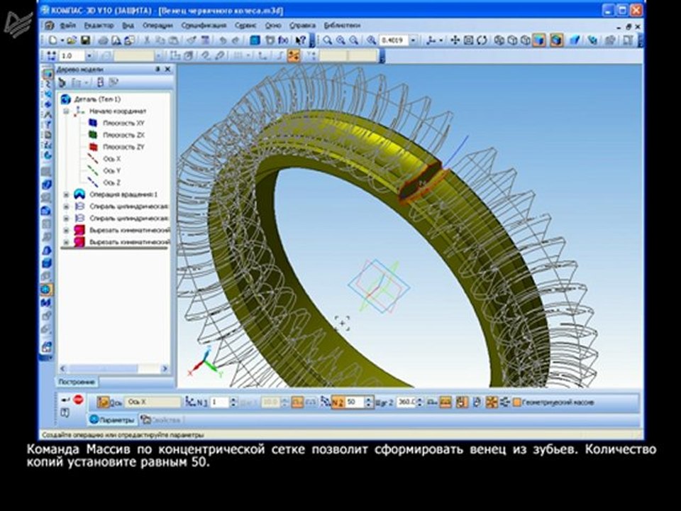
Task: Toggle the orange step mode button before N2
Action: pos(297,402)
